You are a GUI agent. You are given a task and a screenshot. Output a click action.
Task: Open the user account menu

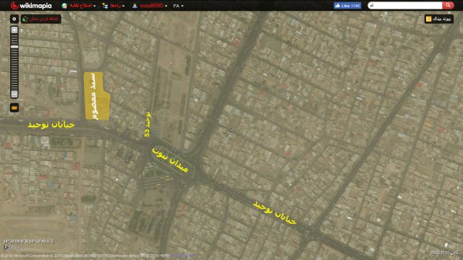150,6
